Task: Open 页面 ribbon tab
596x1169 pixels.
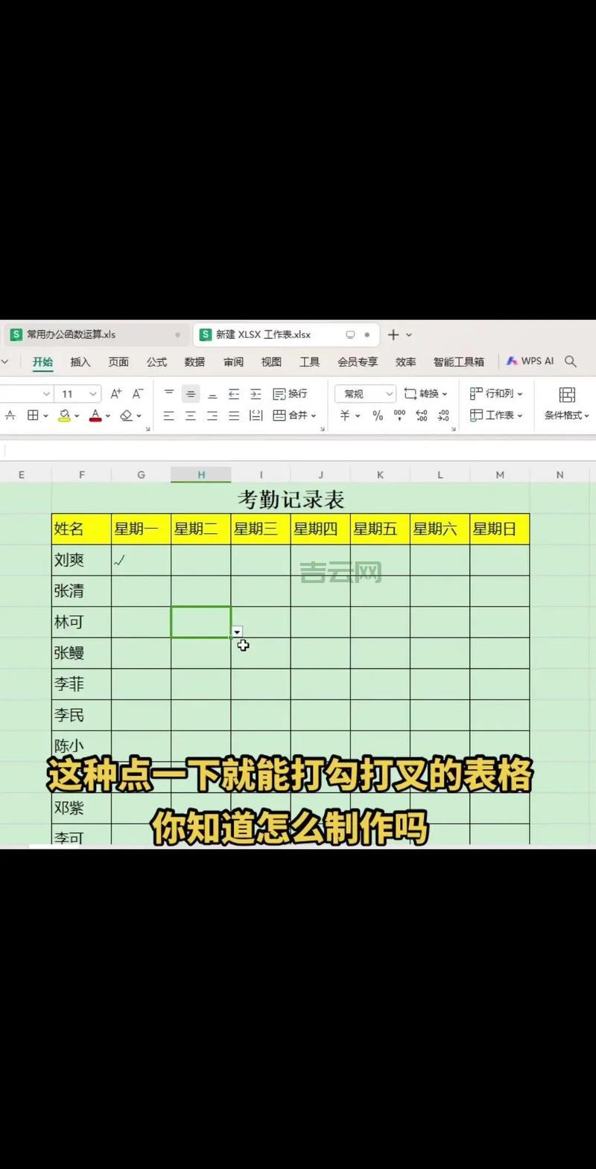Action: (118, 362)
